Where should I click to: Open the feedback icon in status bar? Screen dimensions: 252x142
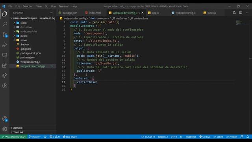pos(242,137)
